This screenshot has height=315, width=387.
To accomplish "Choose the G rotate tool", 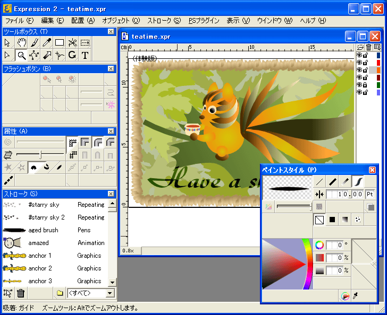I will pyautogui.click(x=72, y=55).
